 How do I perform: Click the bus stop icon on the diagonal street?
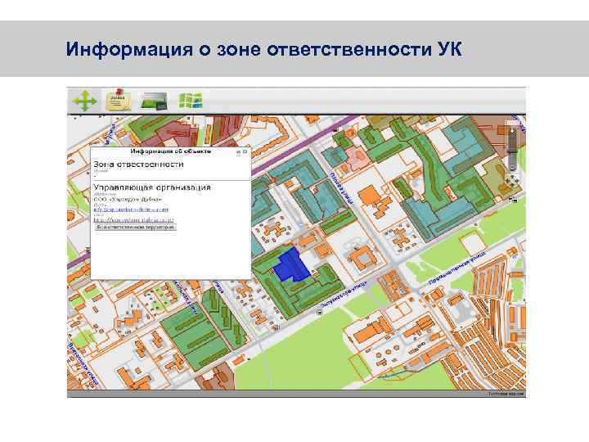pos(320,312)
